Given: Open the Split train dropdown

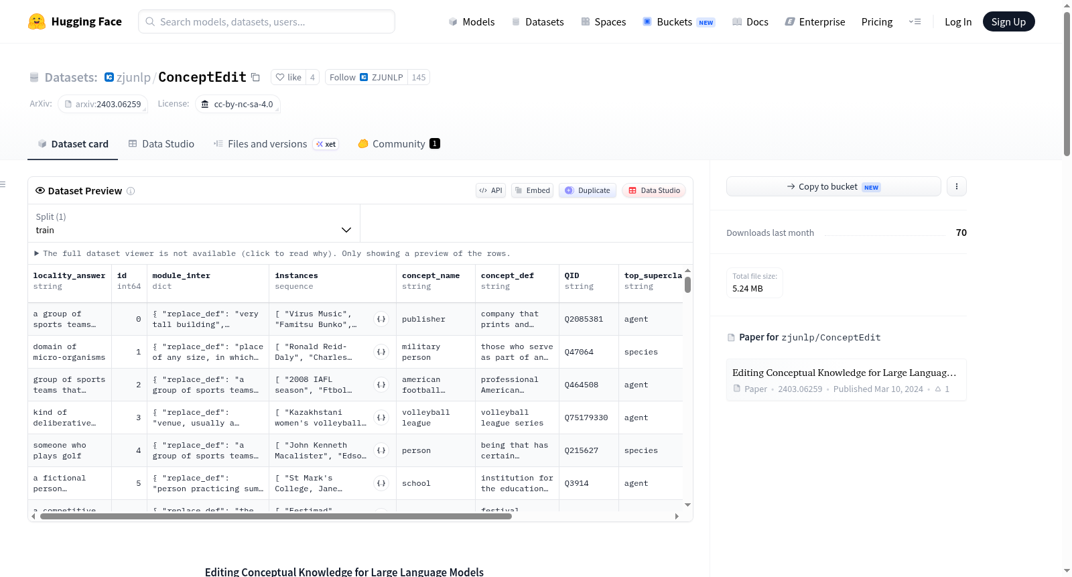Looking at the screenshot, I should coord(194,223).
